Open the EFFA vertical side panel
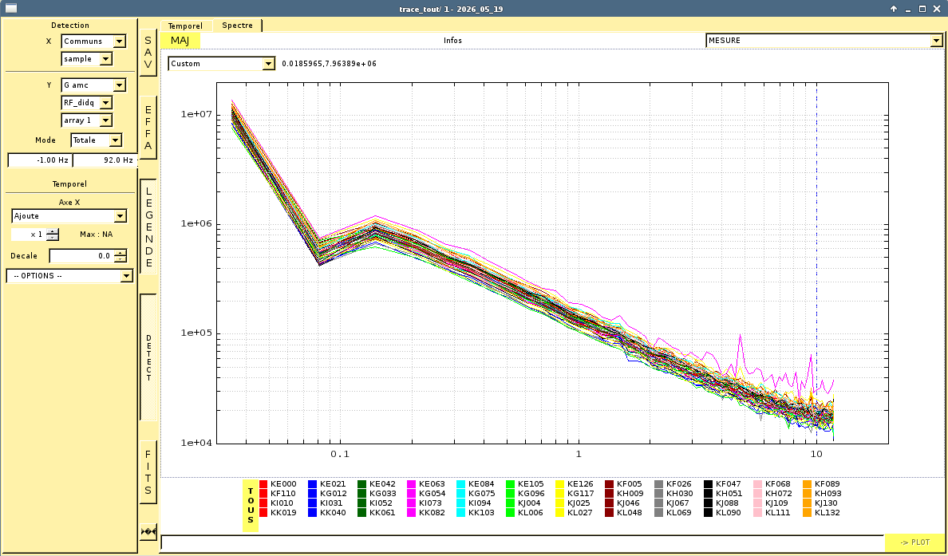This screenshot has height=556, width=948. (x=148, y=128)
